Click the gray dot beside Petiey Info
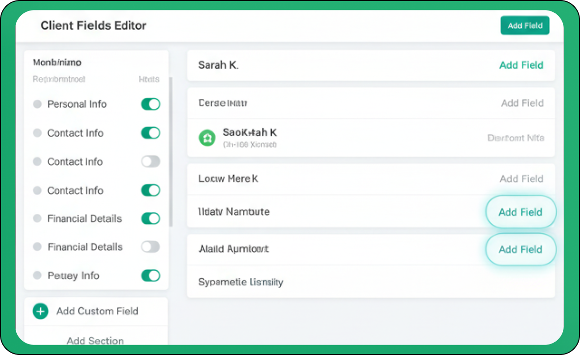This screenshot has height=355, width=580. click(37, 275)
